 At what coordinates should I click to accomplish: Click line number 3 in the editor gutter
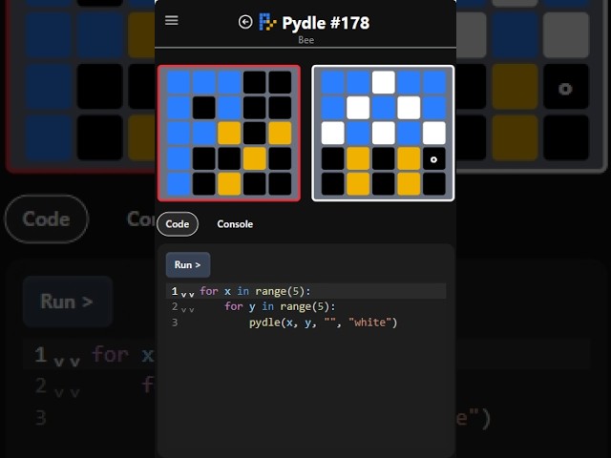(x=175, y=323)
